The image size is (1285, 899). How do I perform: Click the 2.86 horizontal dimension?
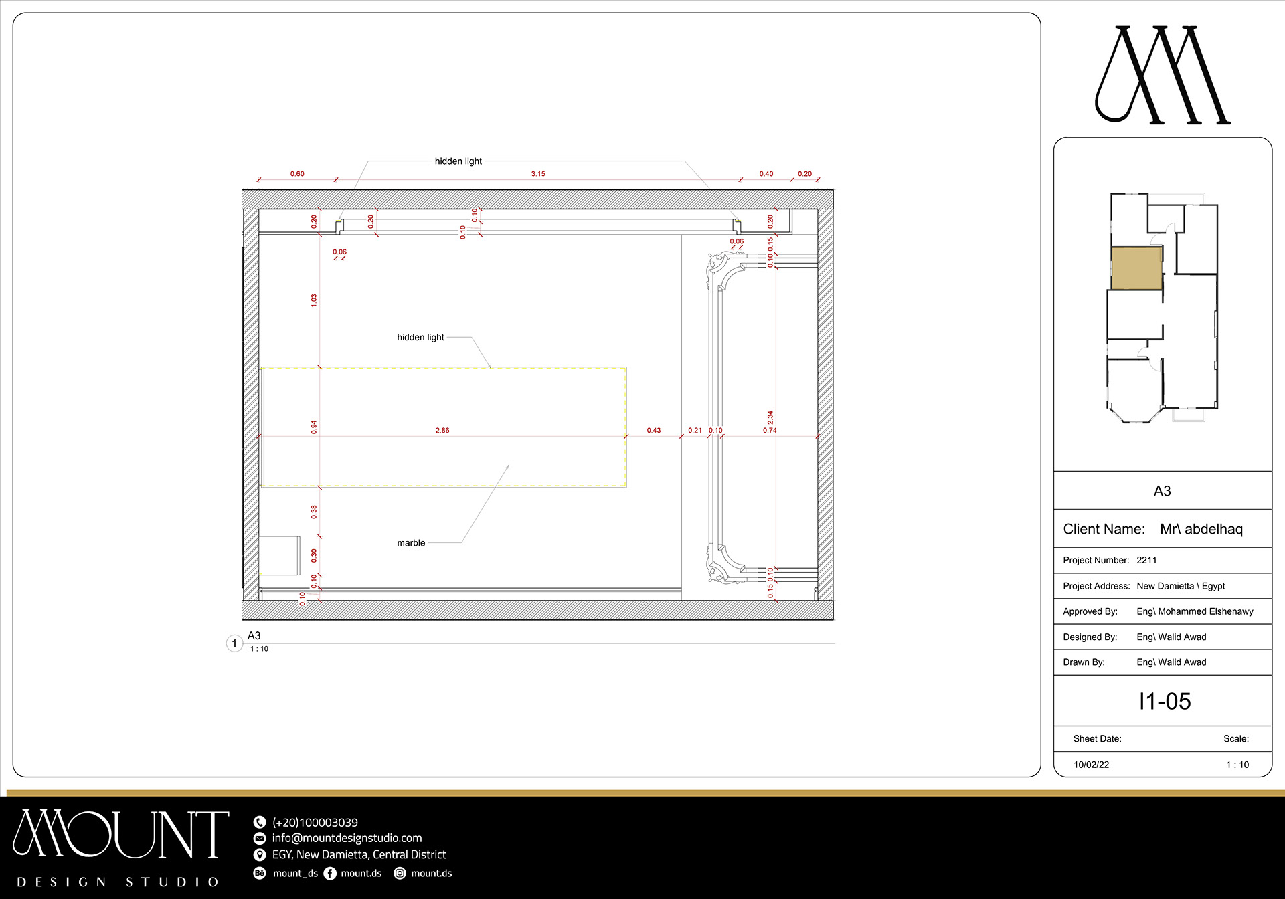(442, 431)
